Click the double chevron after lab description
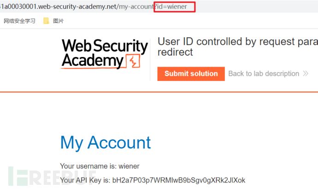 305,74
